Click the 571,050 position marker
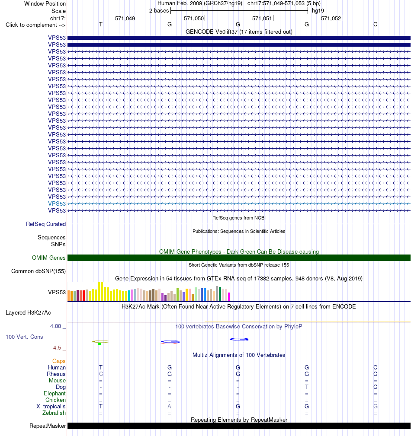 coord(194,18)
